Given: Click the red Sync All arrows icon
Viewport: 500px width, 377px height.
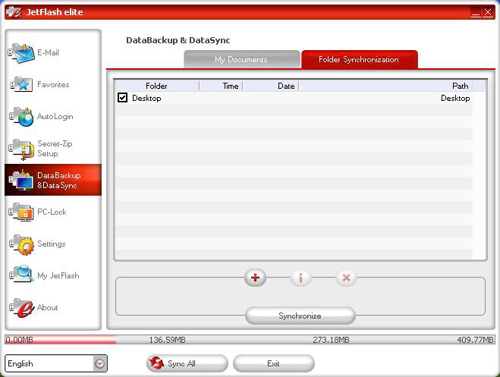Looking at the screenshot, I should (156, 363).
